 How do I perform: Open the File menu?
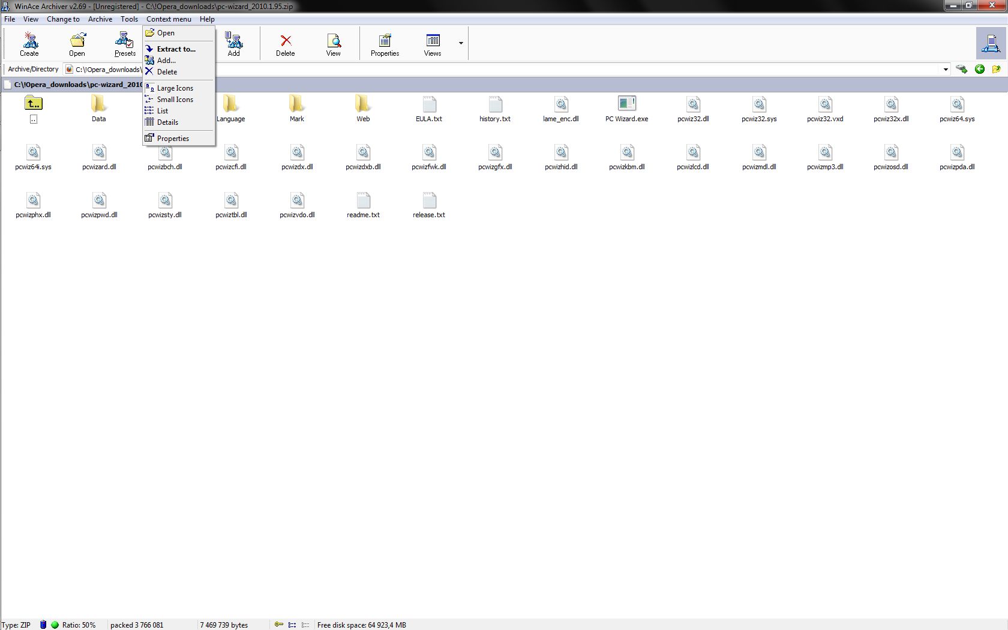point(10,19)
